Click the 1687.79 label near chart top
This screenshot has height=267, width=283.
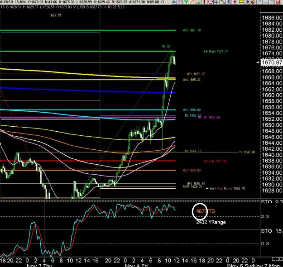(55, 15)
